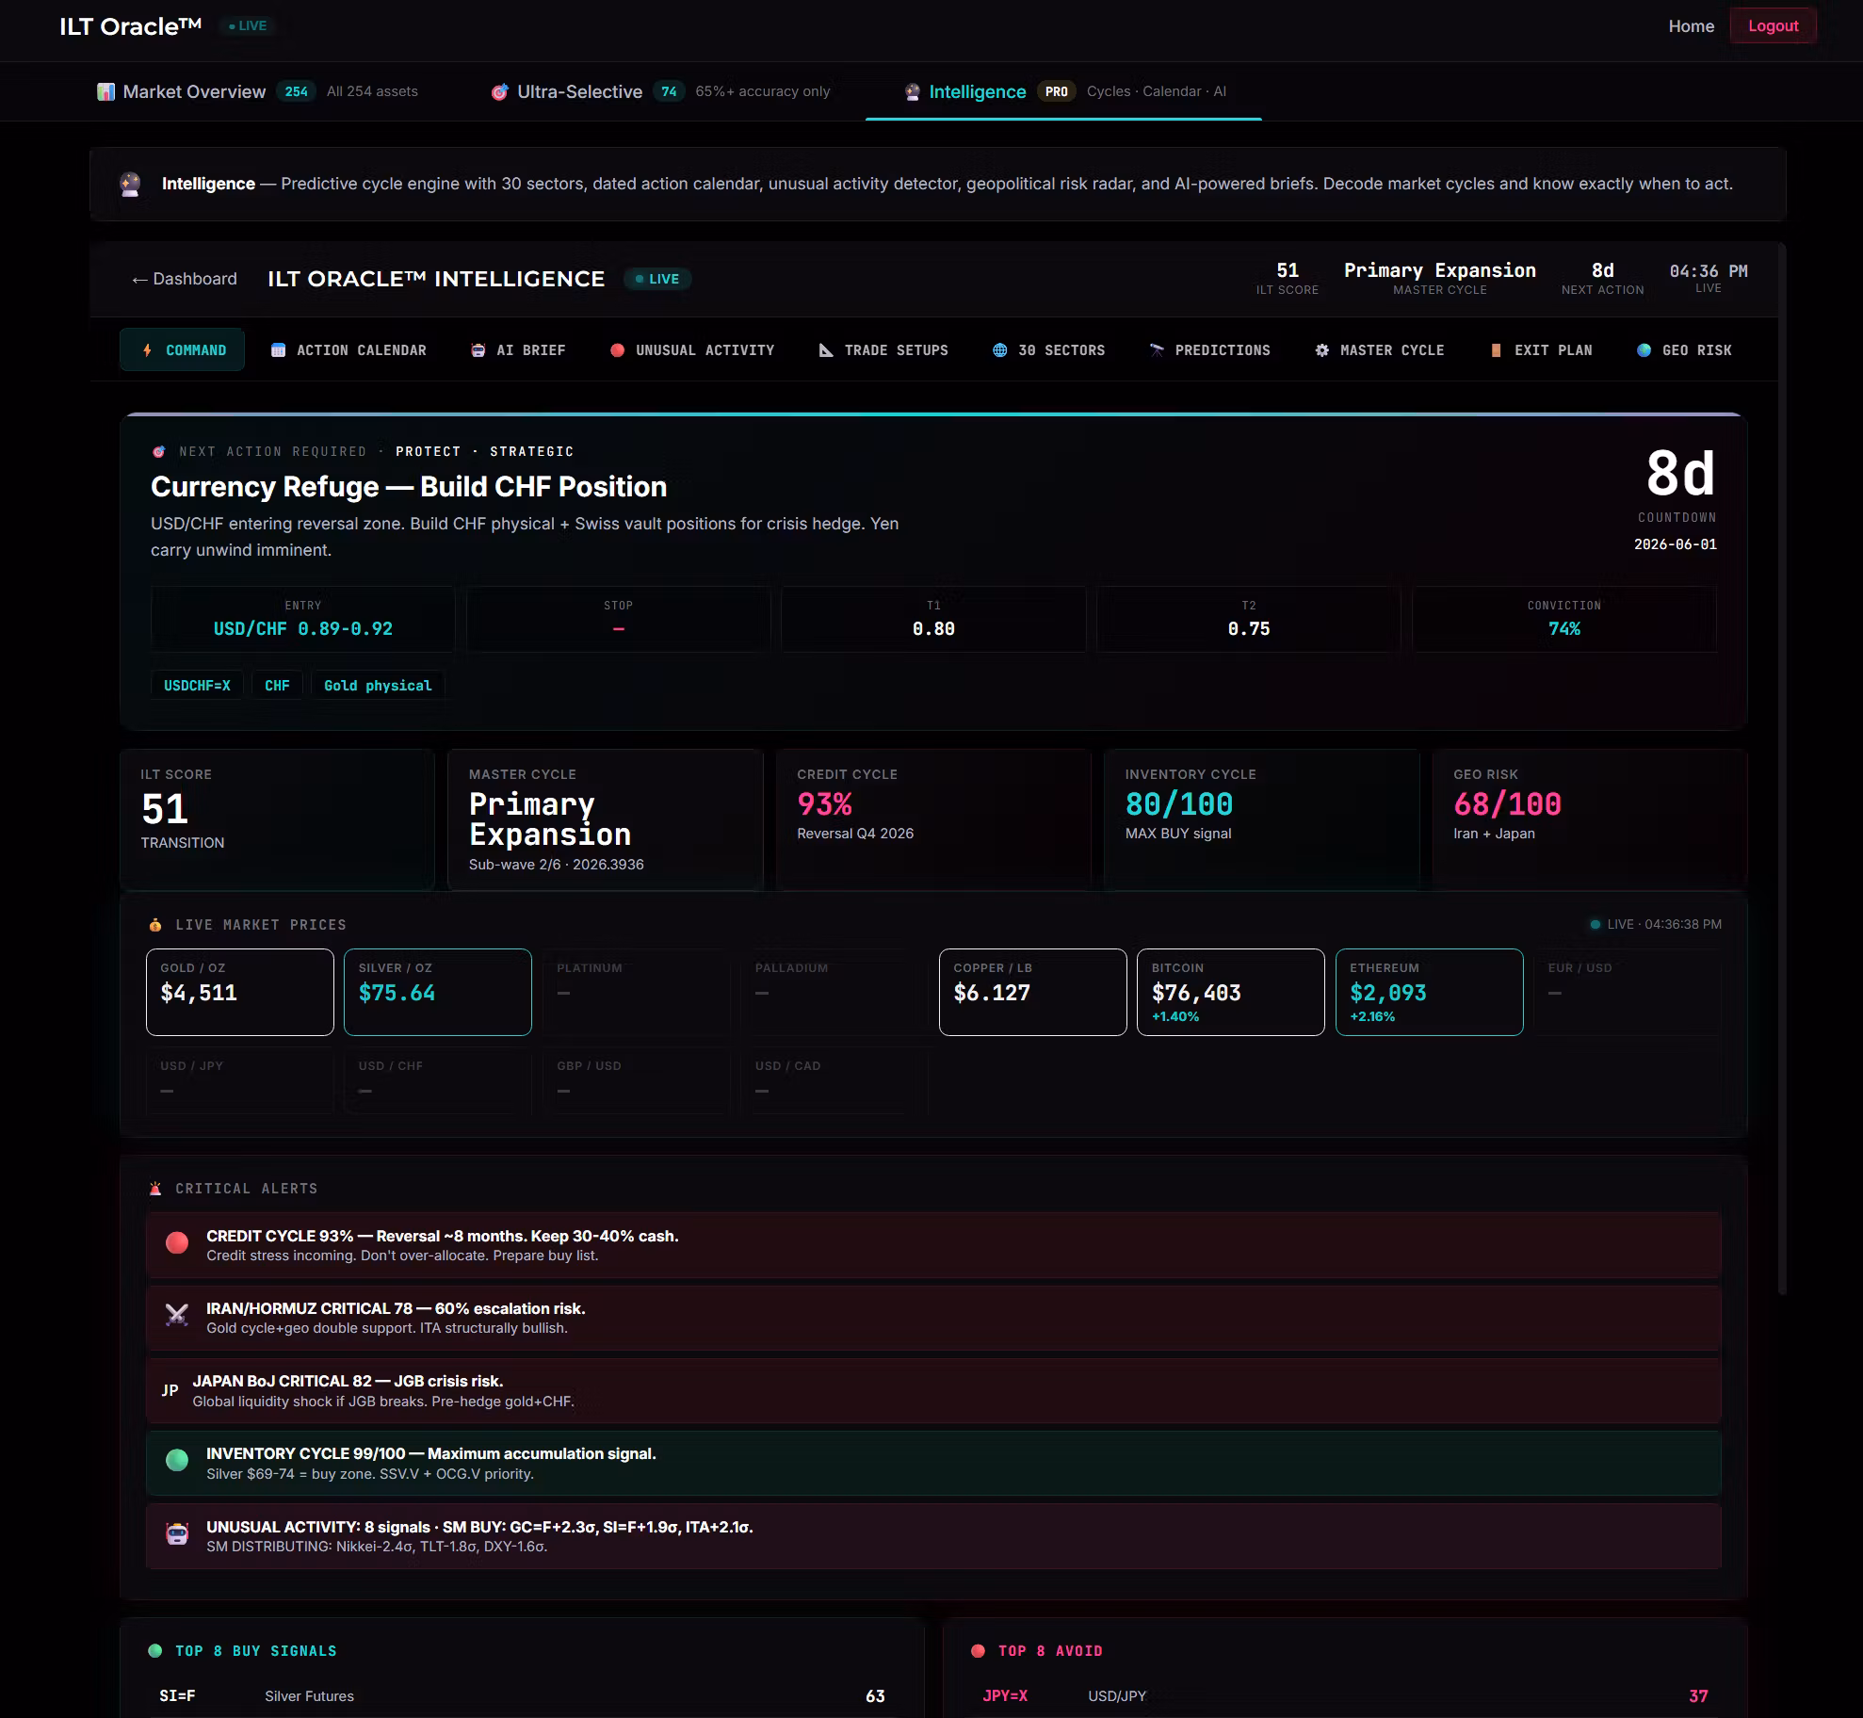Click the T2 target value 0.75

pyautogui.click(x=1249, y=628)
